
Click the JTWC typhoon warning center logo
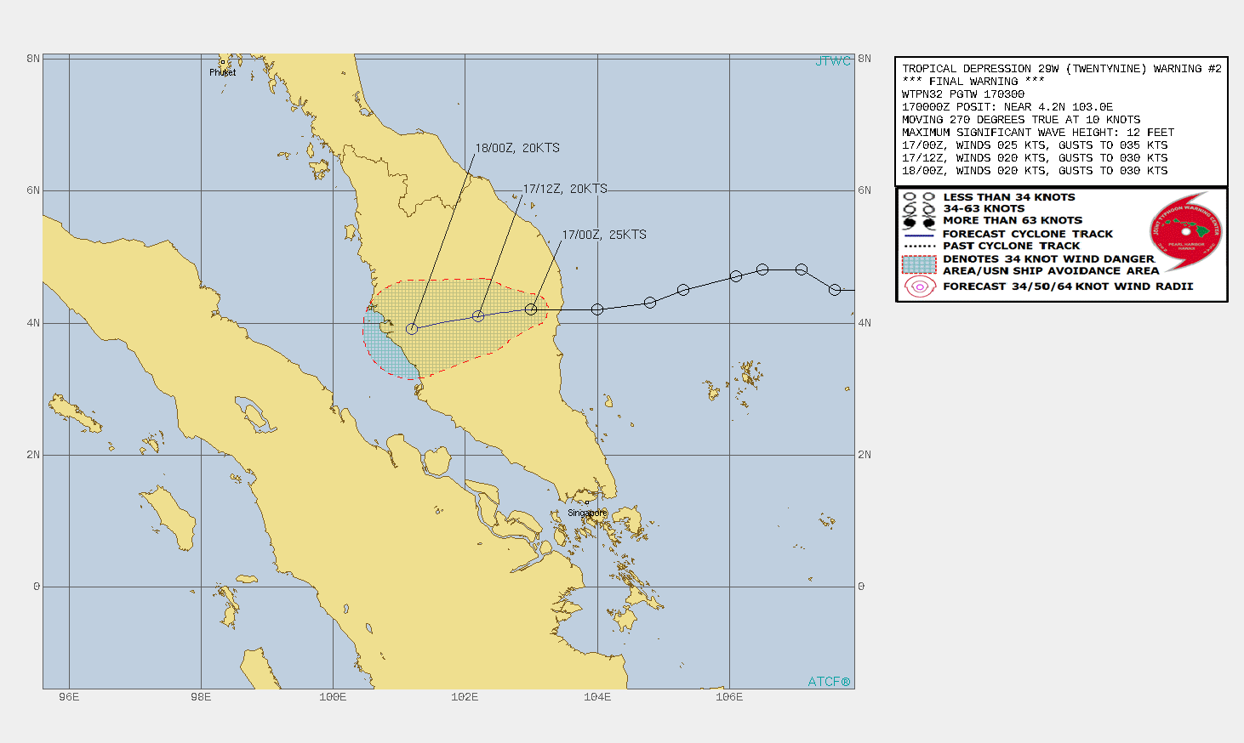click(x=1186, y=231)
